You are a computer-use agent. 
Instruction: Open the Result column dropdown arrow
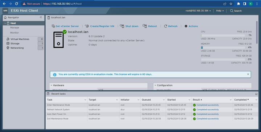(231, 100)
